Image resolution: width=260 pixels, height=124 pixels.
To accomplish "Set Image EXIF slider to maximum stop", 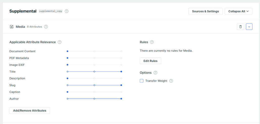I will (121, 65).
